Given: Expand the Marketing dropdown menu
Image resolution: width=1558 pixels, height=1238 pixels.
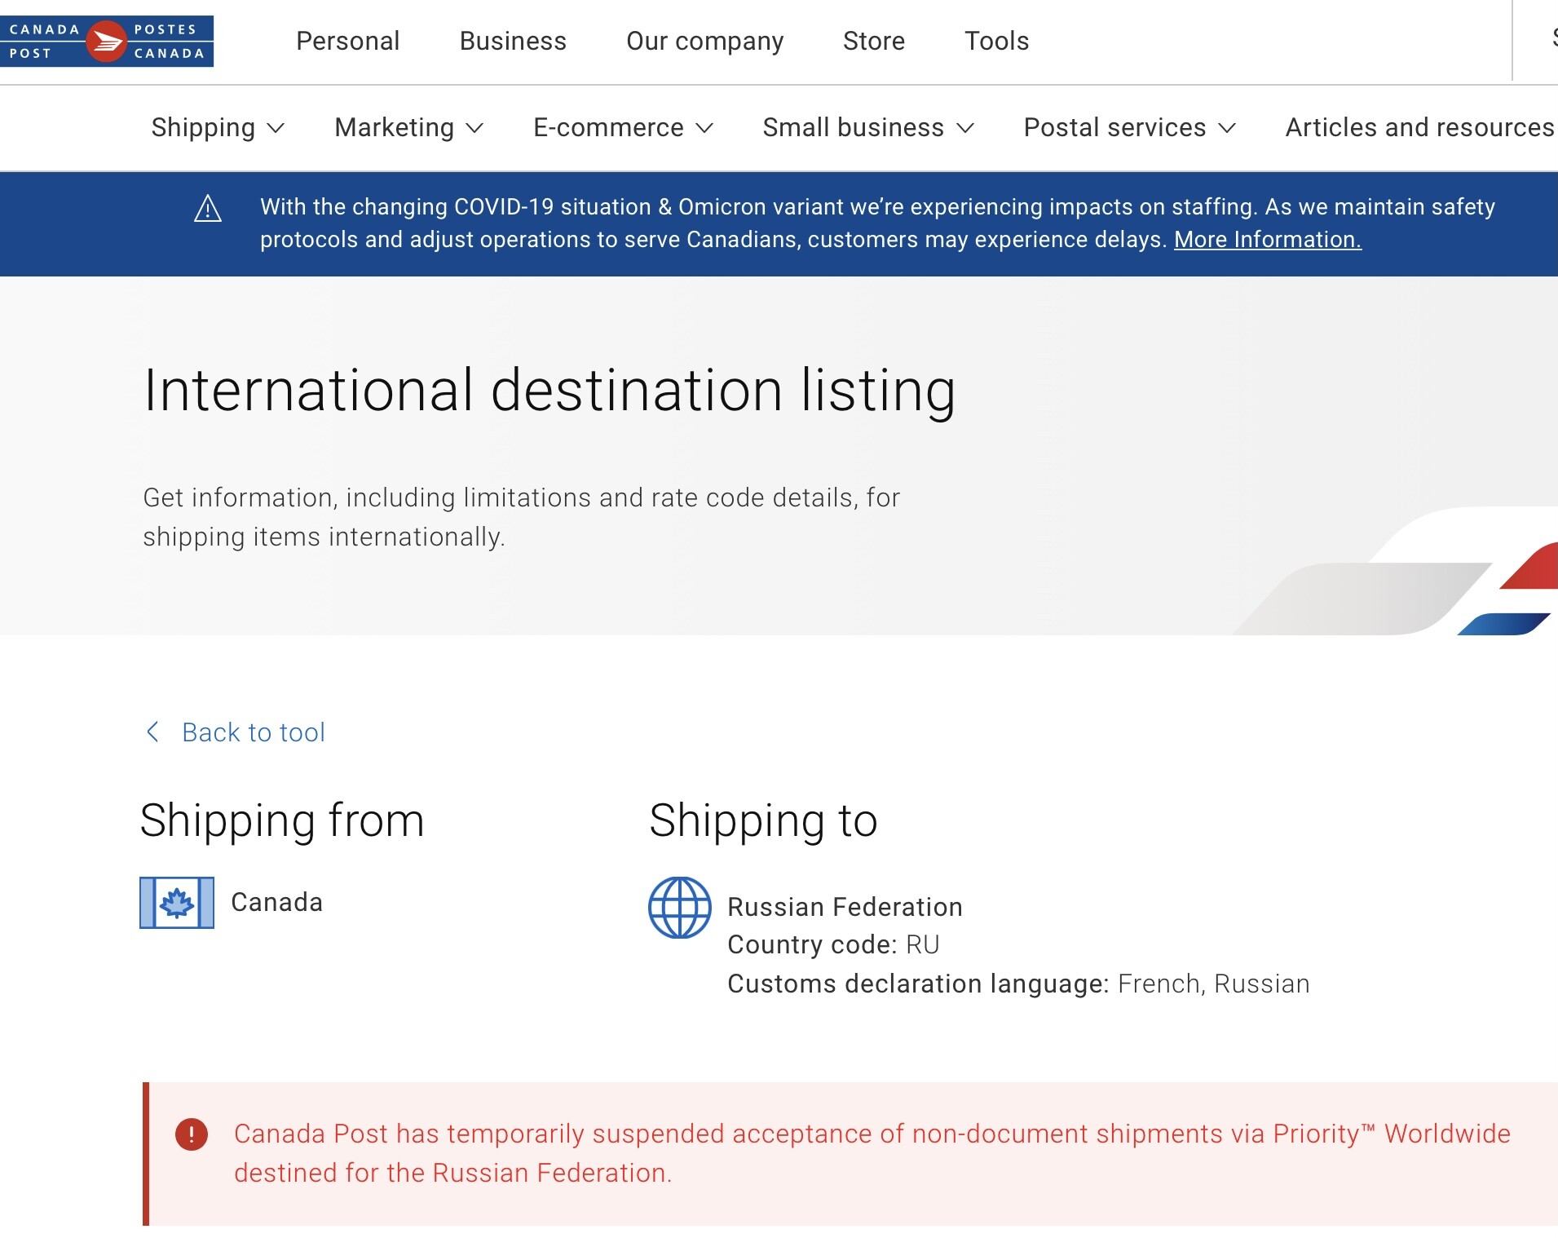Looking at the screenshot, I should coord(408,128).
